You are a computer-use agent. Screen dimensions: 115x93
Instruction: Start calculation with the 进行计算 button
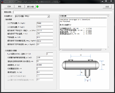coord(30,7)
